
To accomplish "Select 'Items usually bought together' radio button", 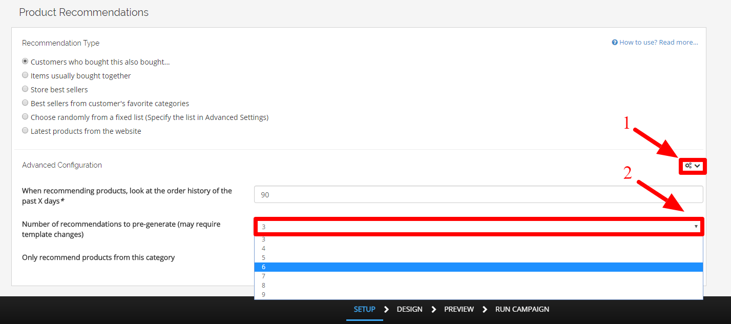I will [25, 75].
